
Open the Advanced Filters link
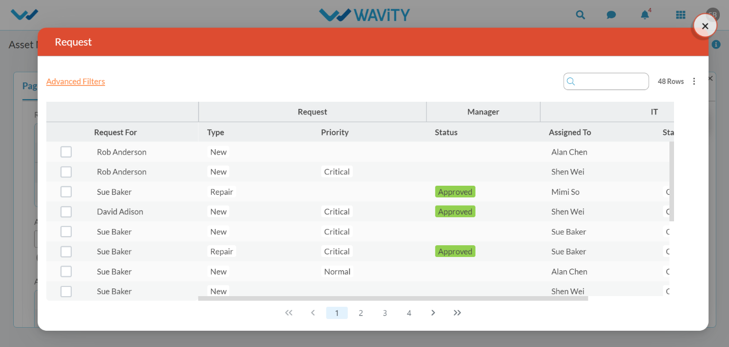pos(75,81)
